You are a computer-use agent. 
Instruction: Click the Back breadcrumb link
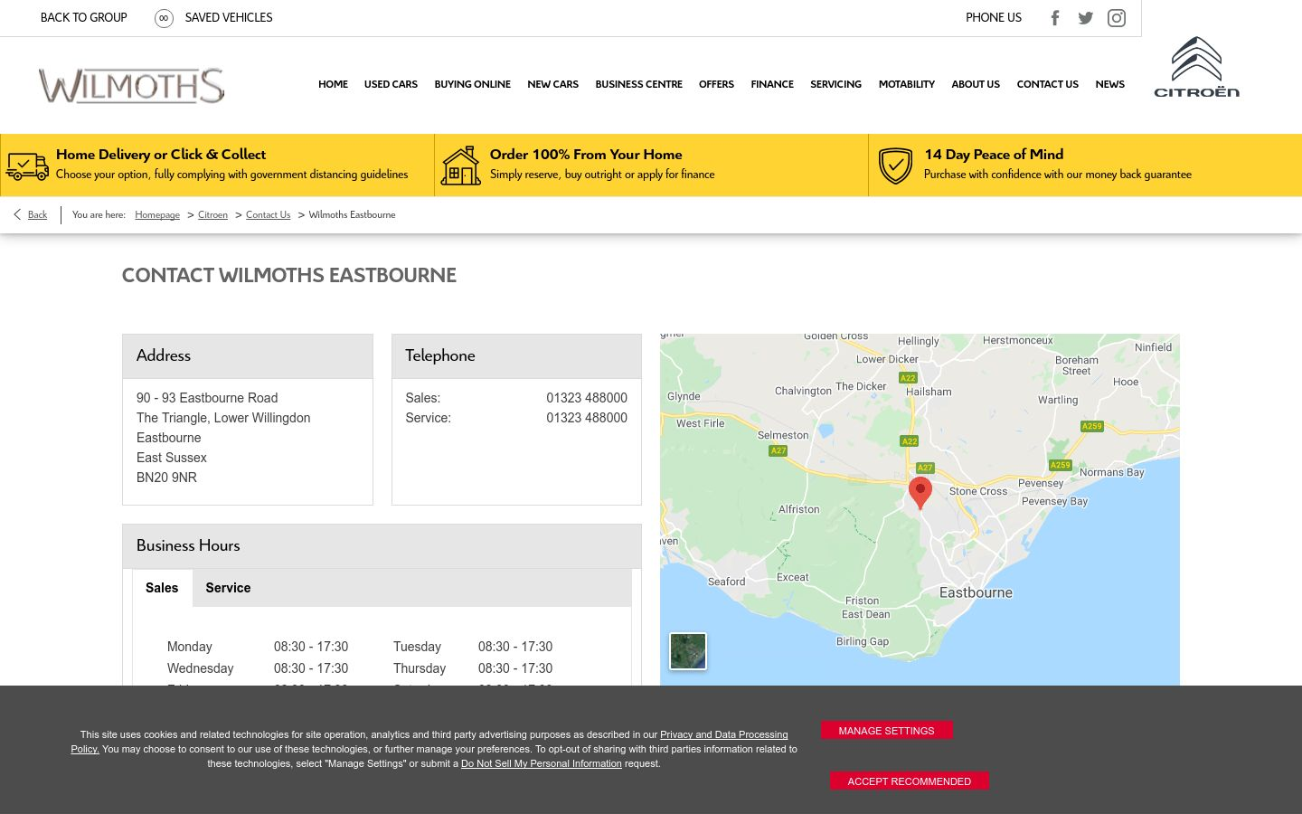tap(37, 214)
